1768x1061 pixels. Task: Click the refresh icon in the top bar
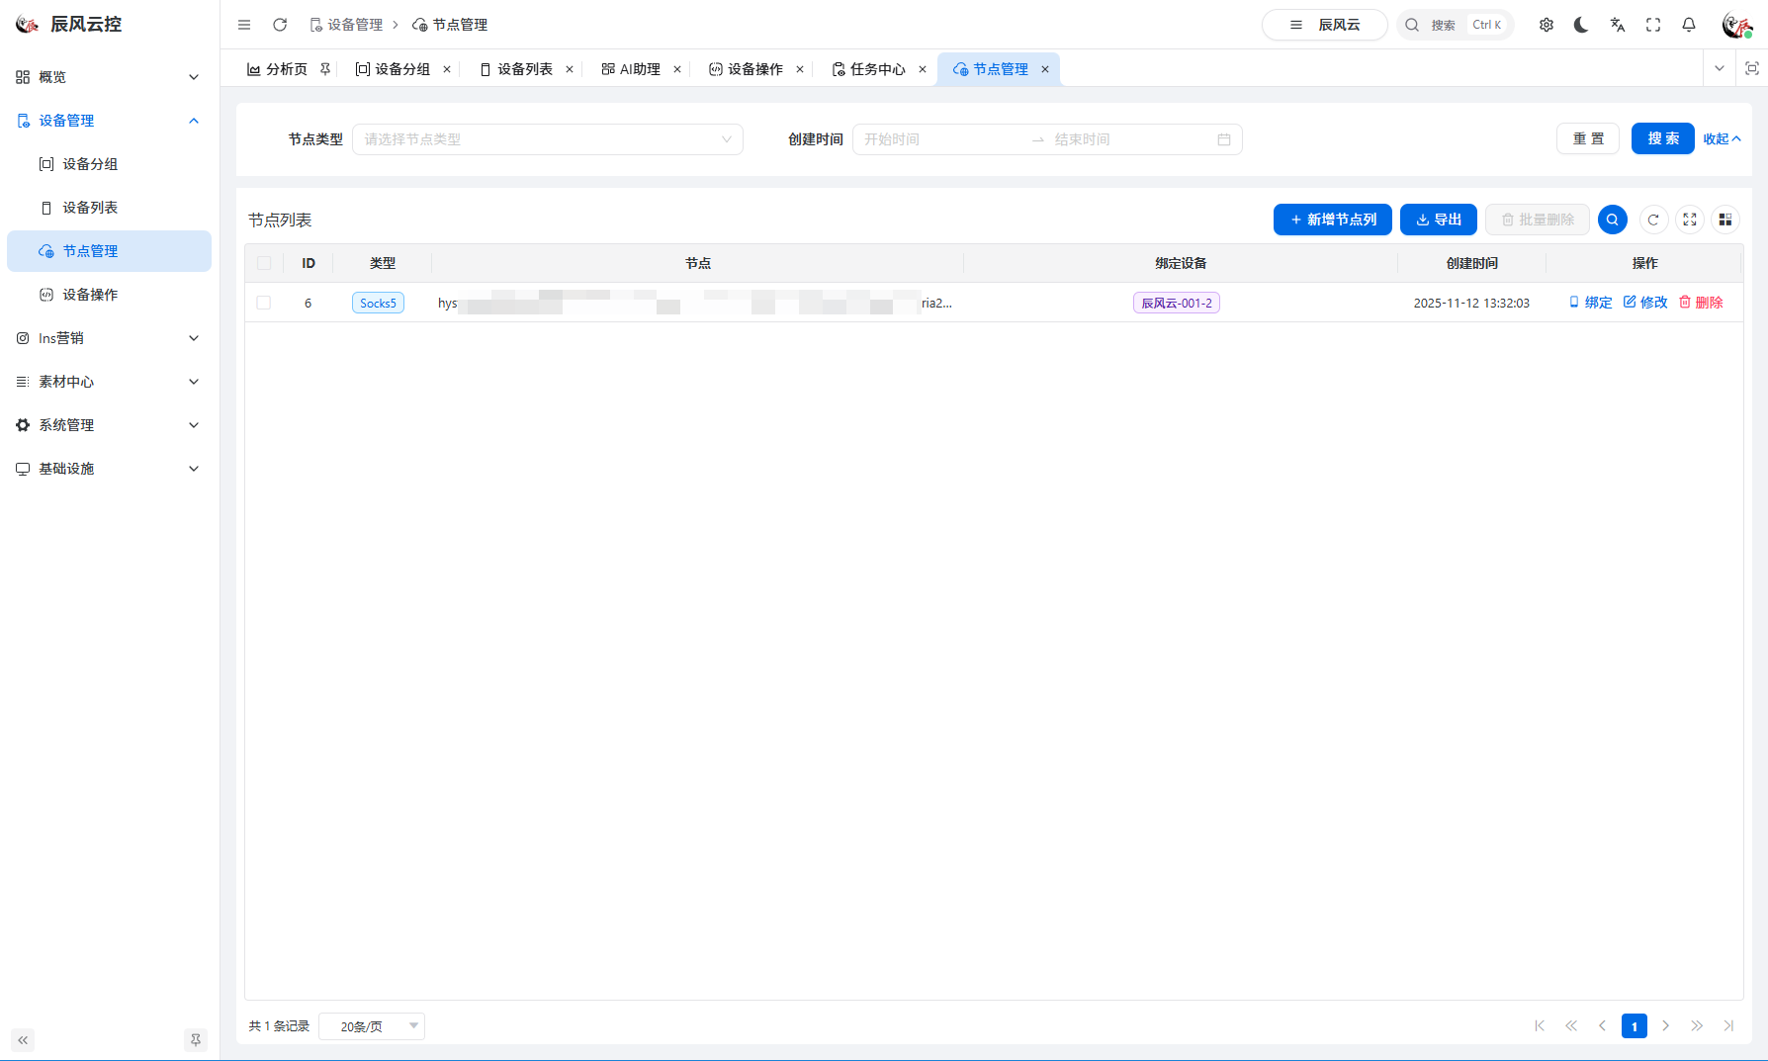pyautogui.click(x=280, y=25)
